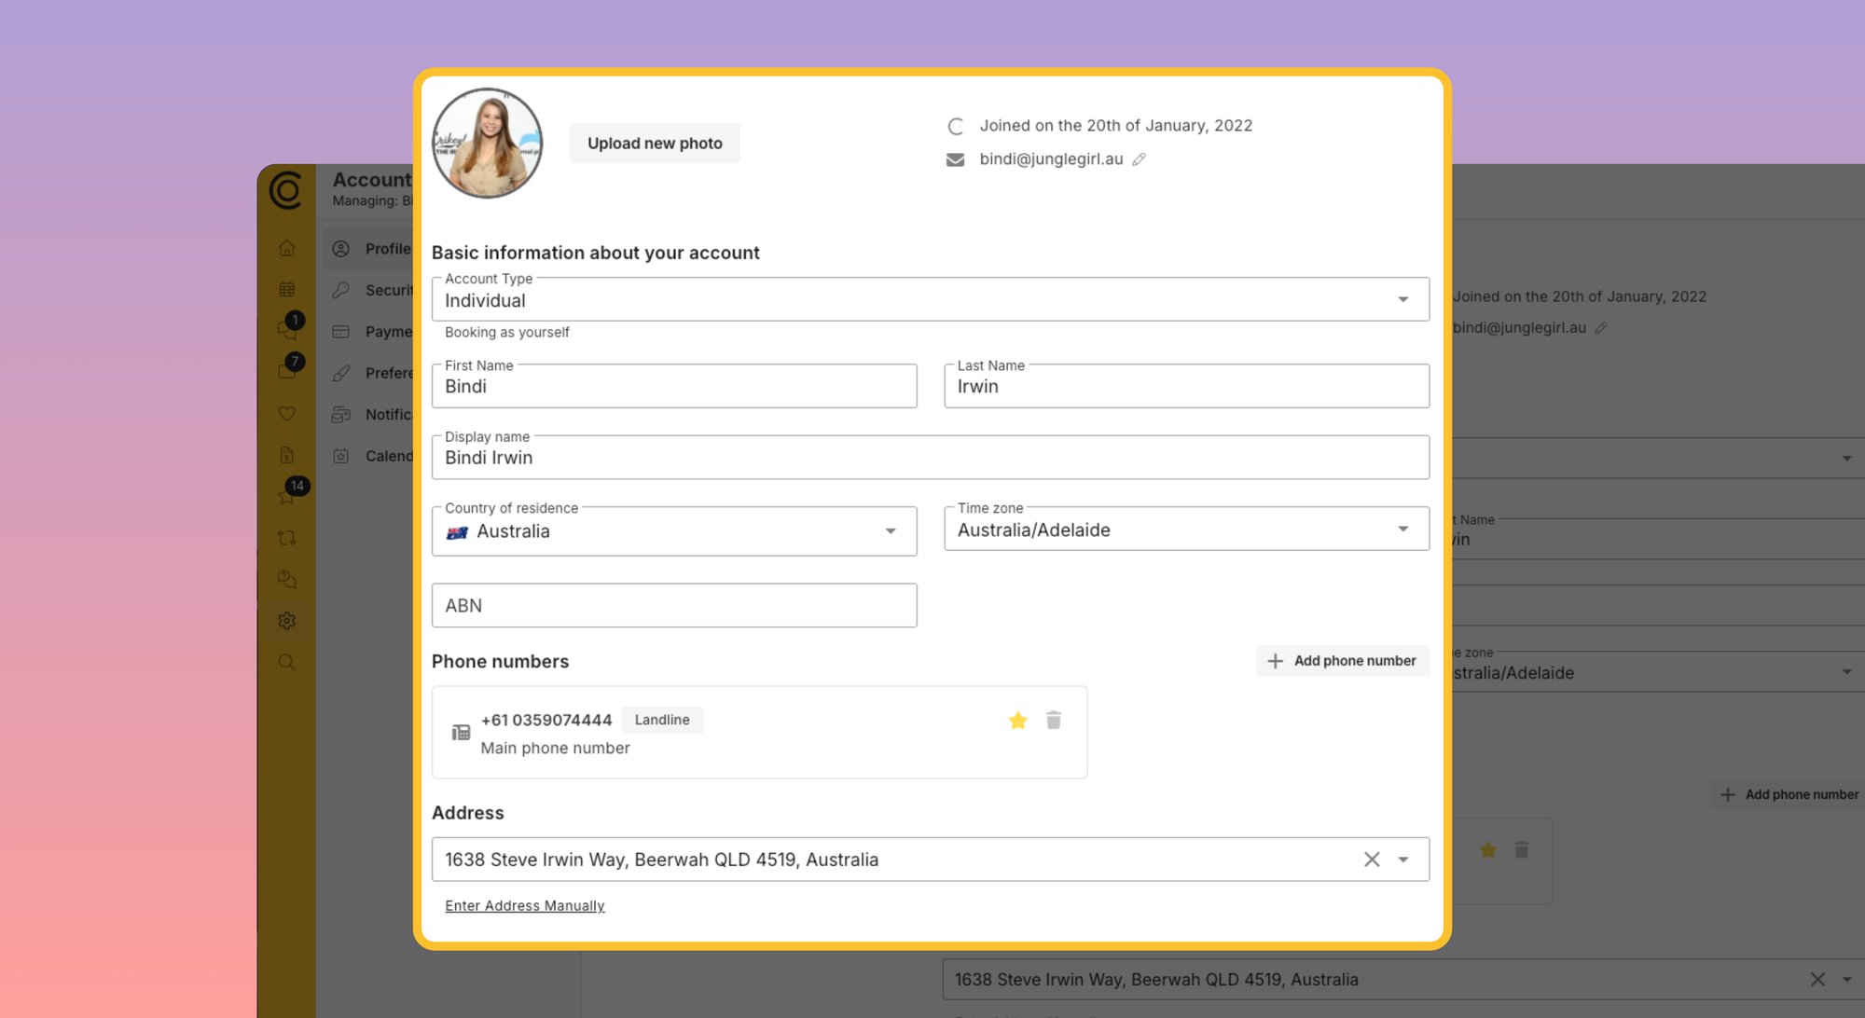The image size is (1865, 1018).
Task: Click the envelope icon next to bindi@junglegirl.au in modal
Action: [955, 159]
